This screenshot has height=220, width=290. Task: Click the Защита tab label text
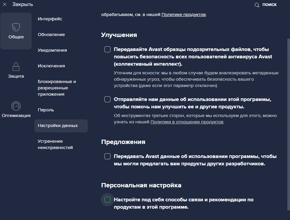coord(16,76)
